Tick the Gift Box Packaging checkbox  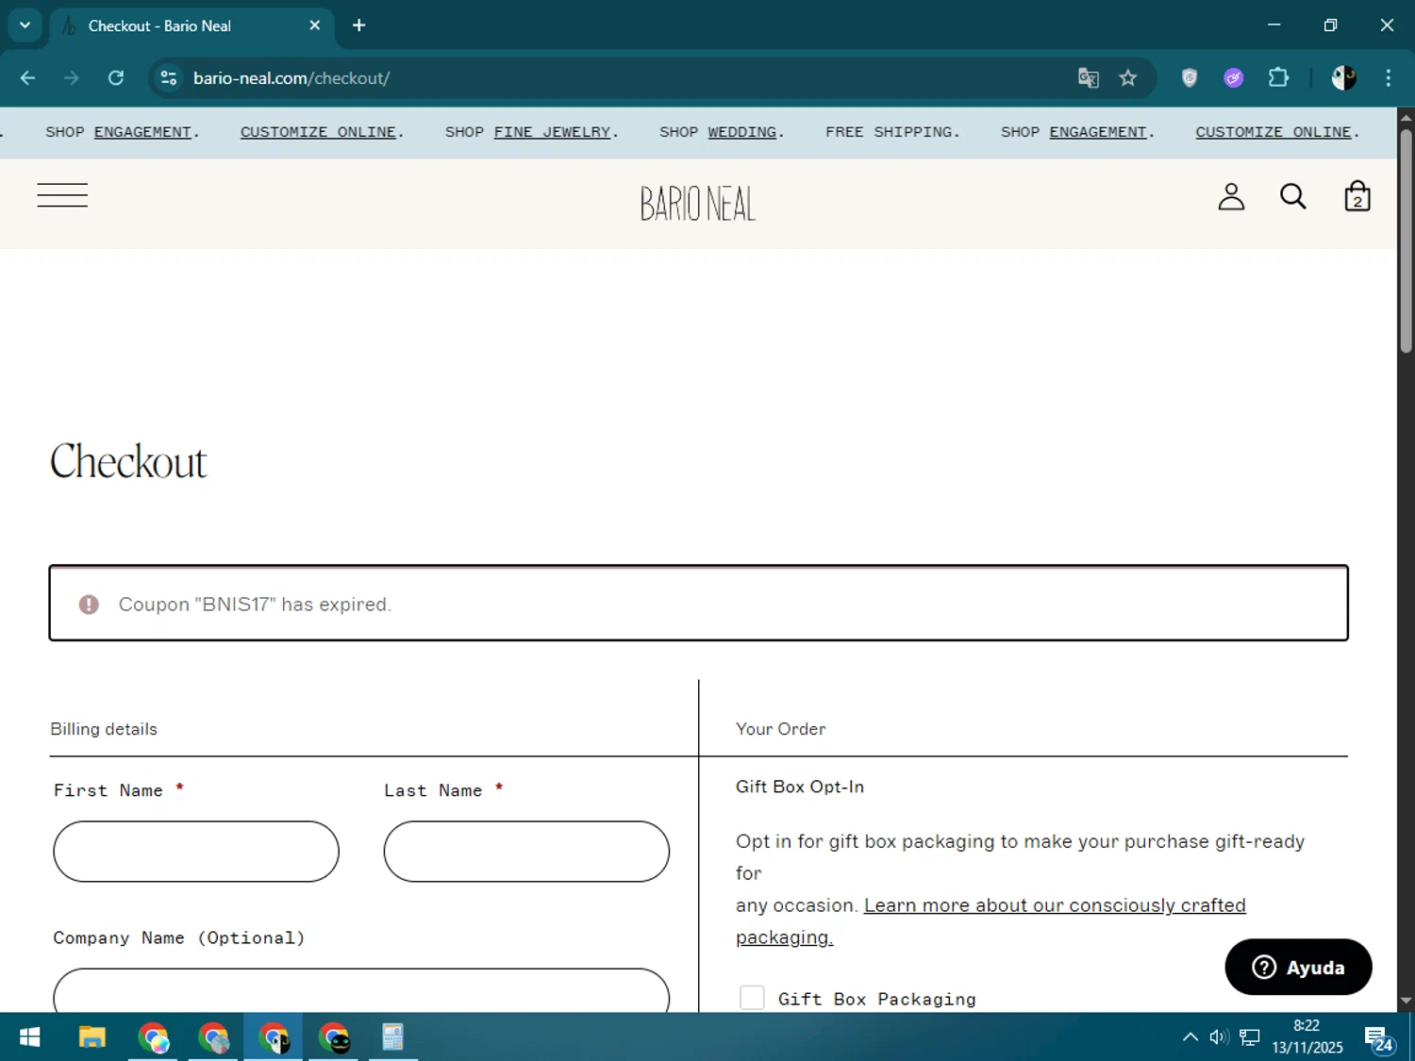[x=752, y=998]
